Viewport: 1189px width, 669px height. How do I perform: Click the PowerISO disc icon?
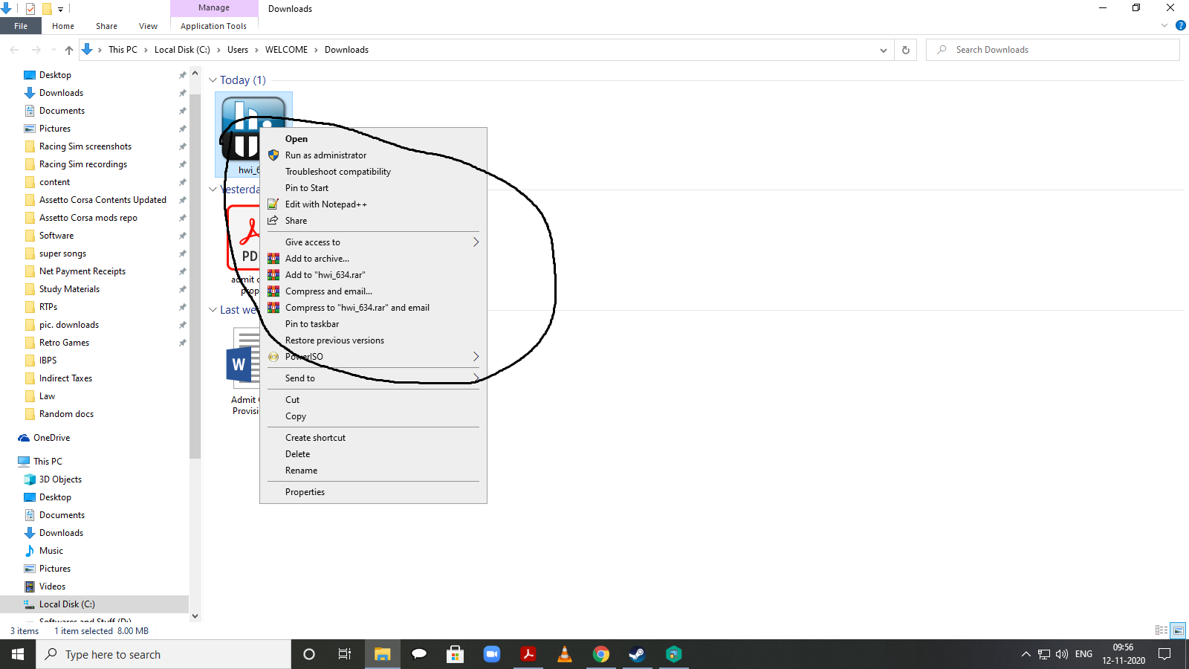point(273,357)
